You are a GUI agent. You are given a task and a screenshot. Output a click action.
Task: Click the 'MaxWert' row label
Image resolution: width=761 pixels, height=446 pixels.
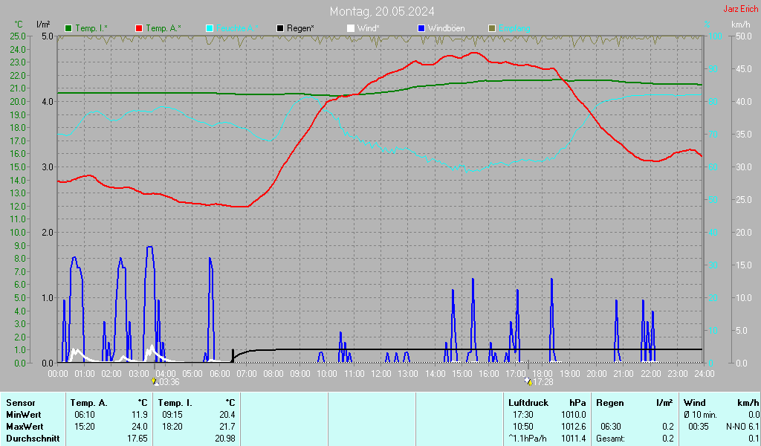pyautogui.click(x=25, y=427)
